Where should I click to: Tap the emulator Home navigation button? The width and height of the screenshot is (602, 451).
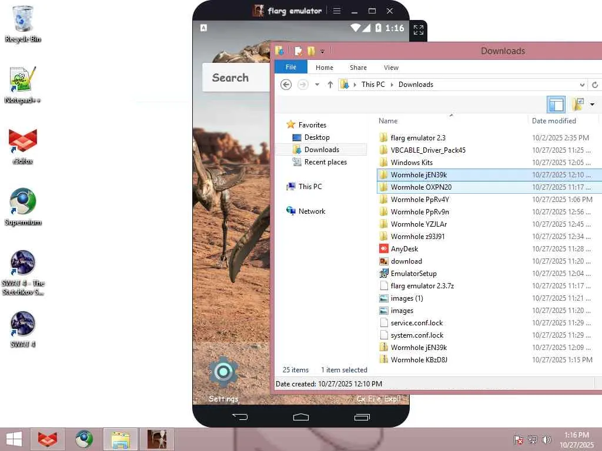[x=300, y=416]
